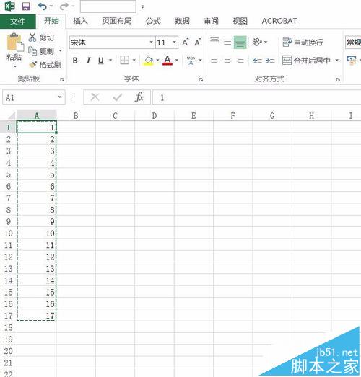Set middle vertical alignment
This screenshot has height=377, width=361.
pyautogui.click(x=227, y=42)
